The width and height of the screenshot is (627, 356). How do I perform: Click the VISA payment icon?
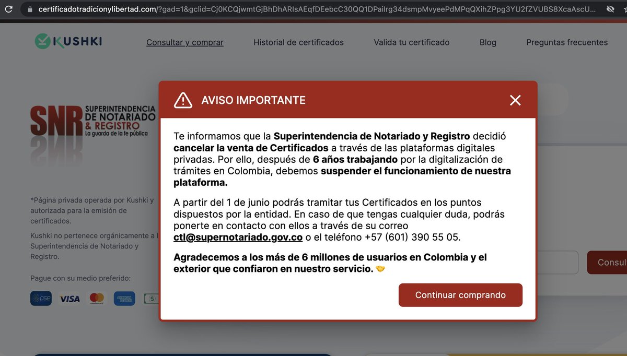[69, 299]
